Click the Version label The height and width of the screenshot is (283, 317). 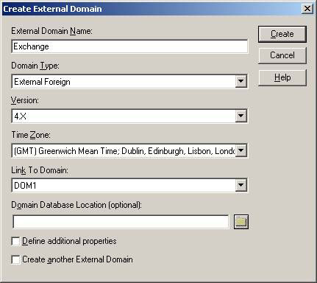(25, 100)
